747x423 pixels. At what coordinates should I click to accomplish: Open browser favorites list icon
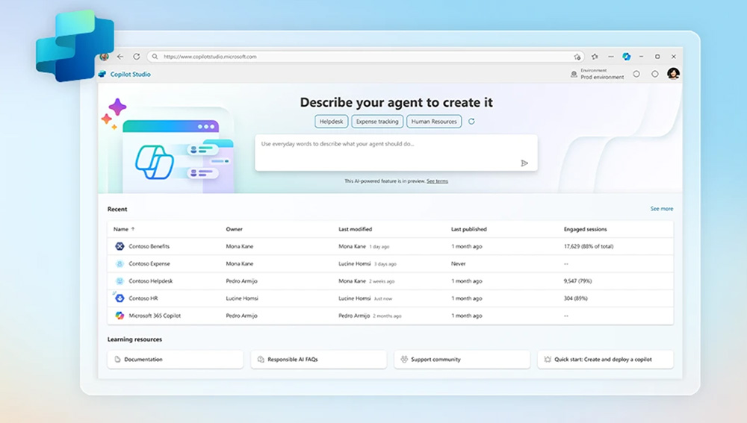pyautogui.click(x=595, y=57)
